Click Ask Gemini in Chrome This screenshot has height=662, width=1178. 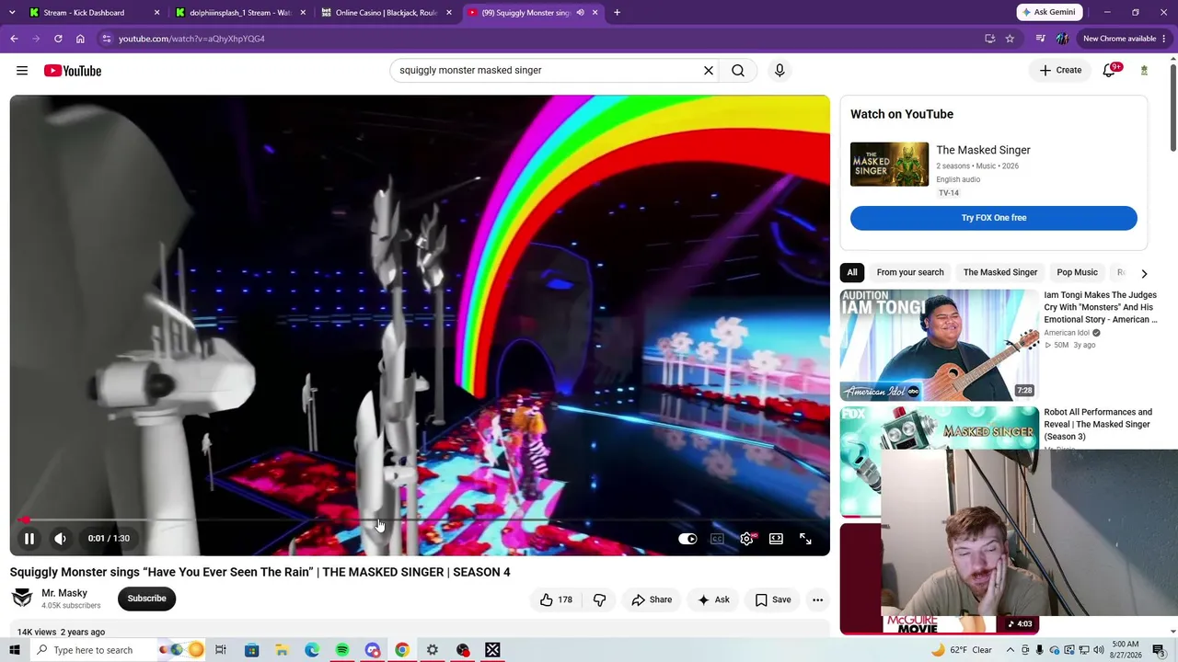coord(1048,12)
